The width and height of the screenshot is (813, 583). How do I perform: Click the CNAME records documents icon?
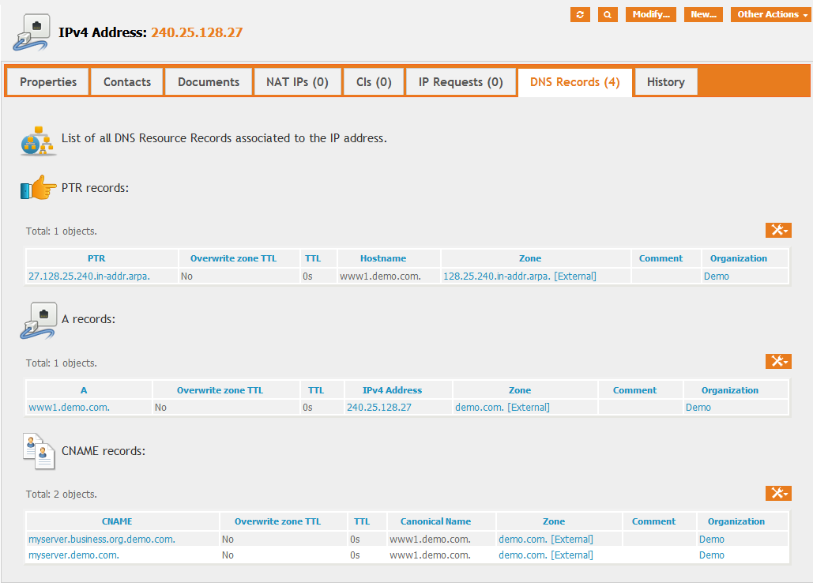pyautogui.click(x=38, y=451)
